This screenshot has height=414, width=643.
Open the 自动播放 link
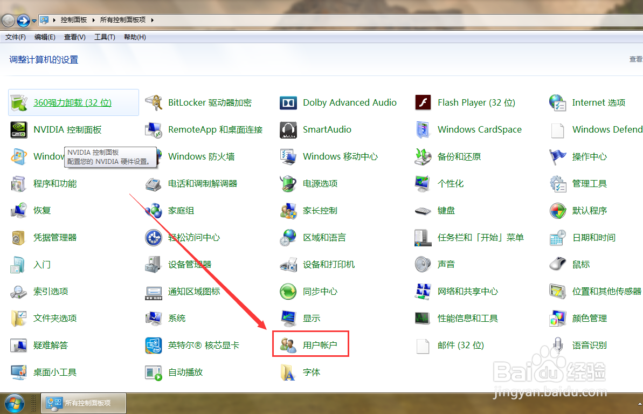tap(185, 372)
